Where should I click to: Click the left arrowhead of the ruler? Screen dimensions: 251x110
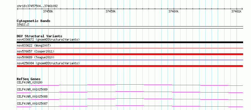pos(17,9)
